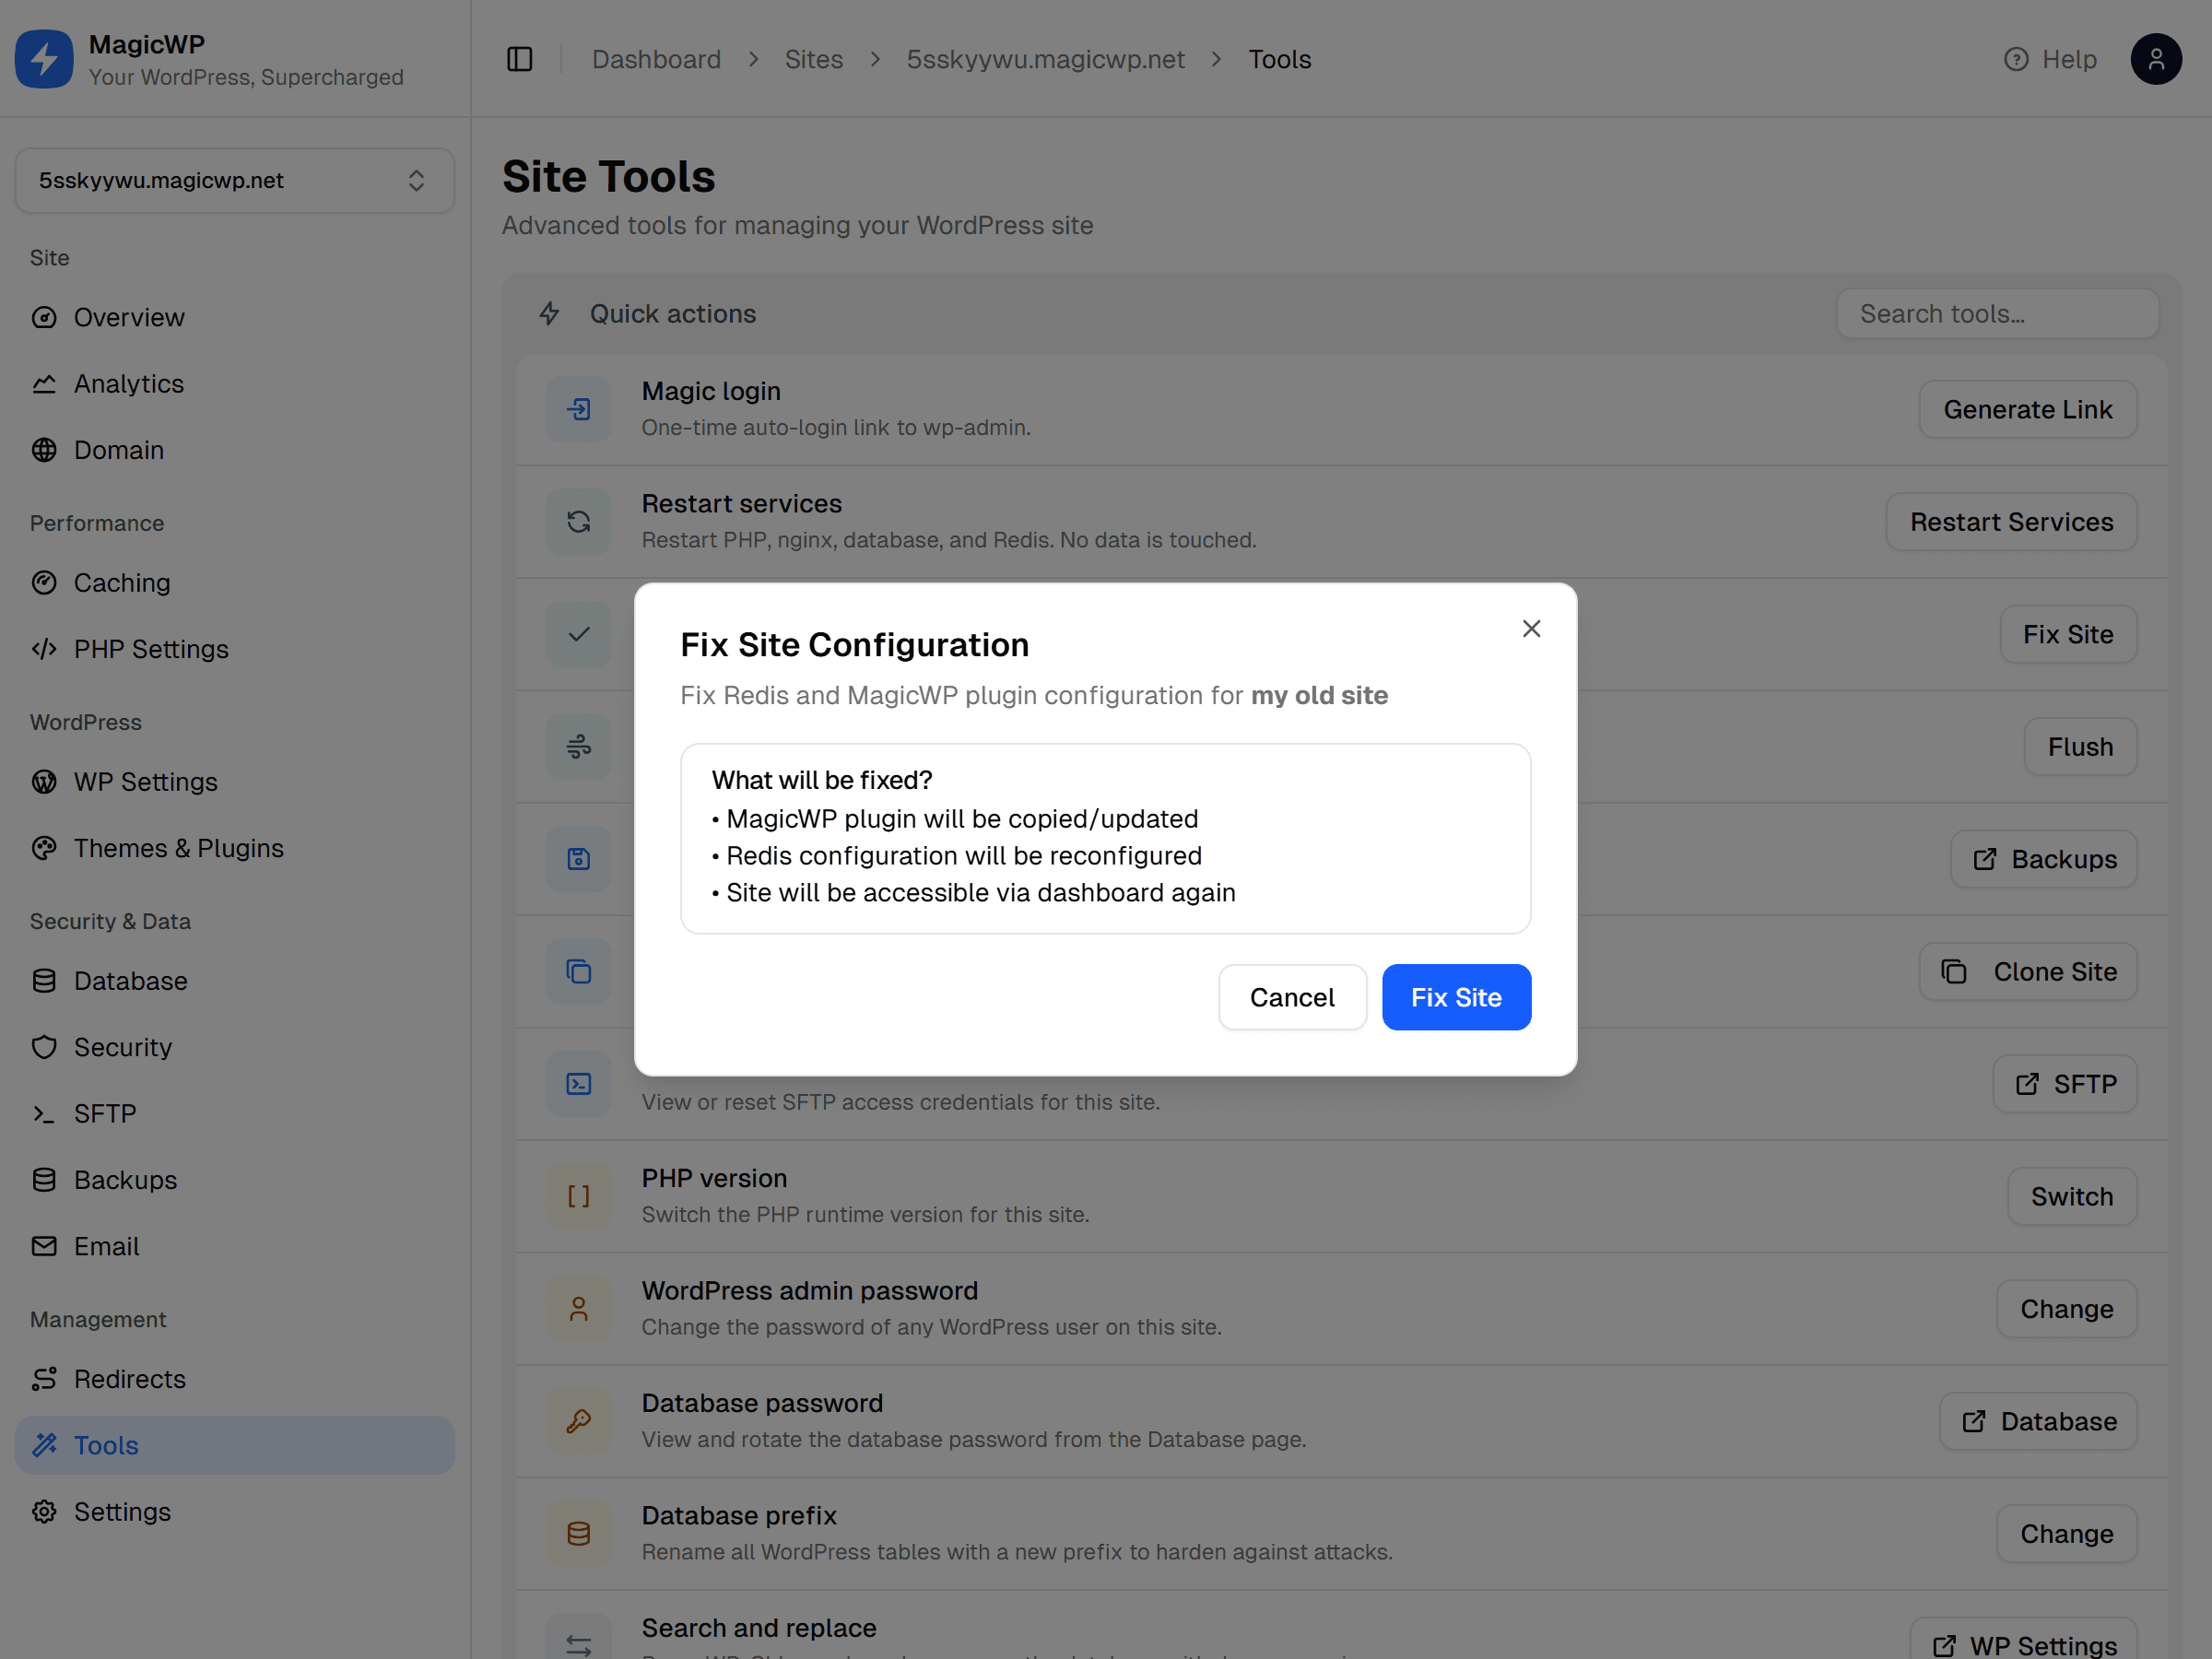Open the Backups external link button
The height and width of the screenshot is (1659, 2212).
[x=2044, y=859]
